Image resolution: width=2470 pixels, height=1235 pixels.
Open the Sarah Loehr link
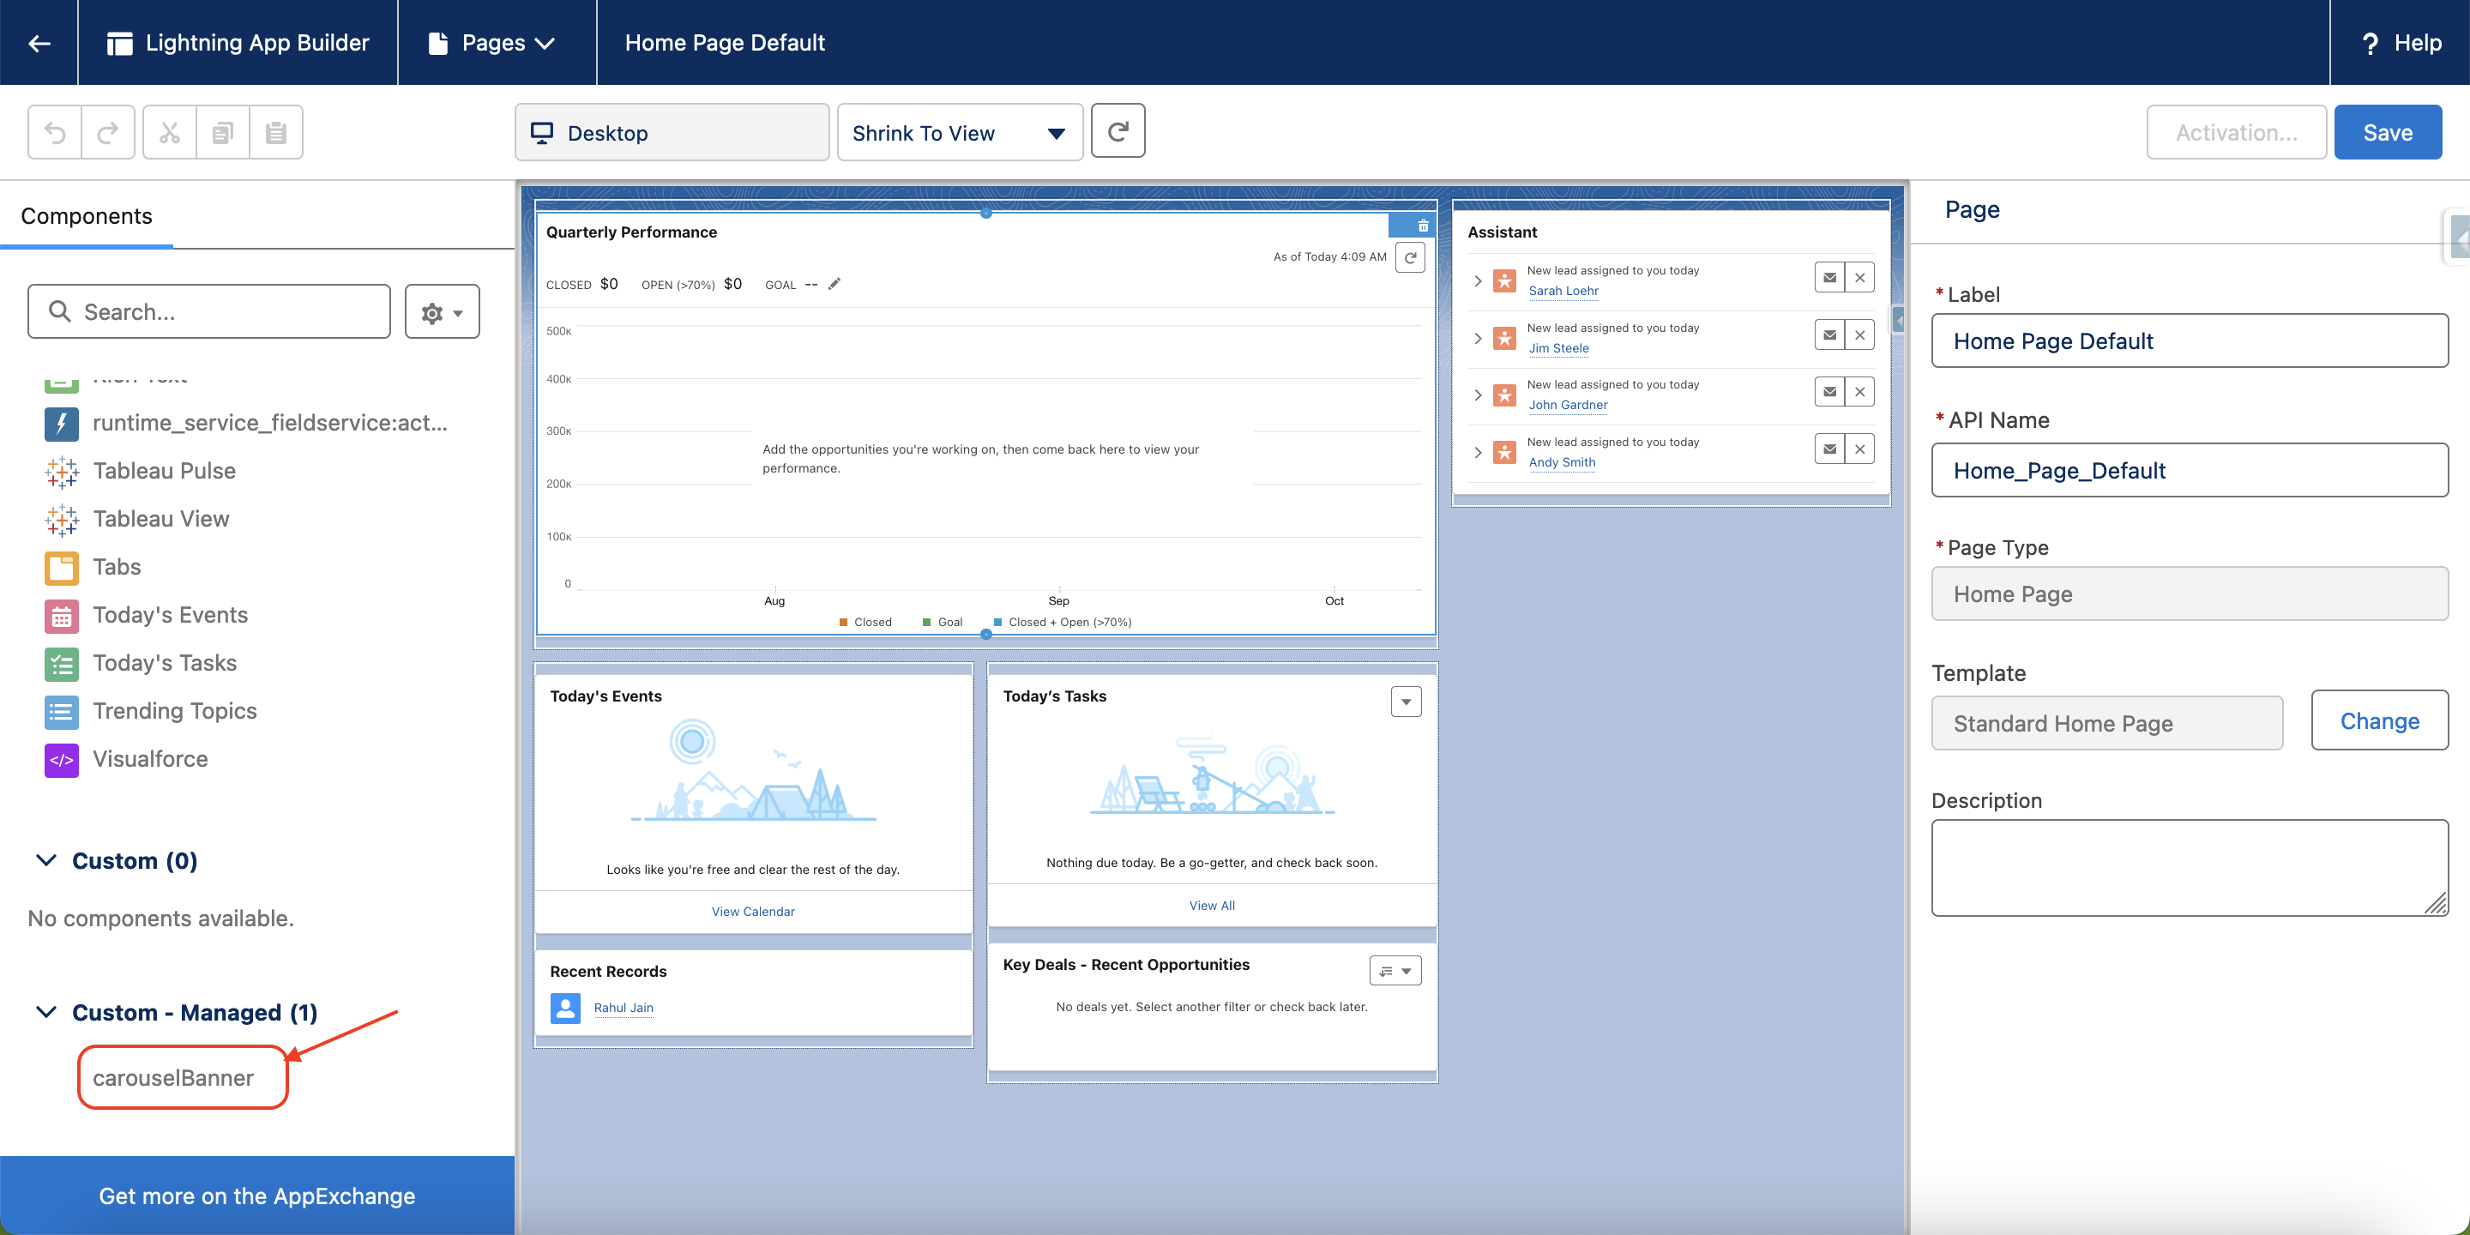coord(1563,291)
